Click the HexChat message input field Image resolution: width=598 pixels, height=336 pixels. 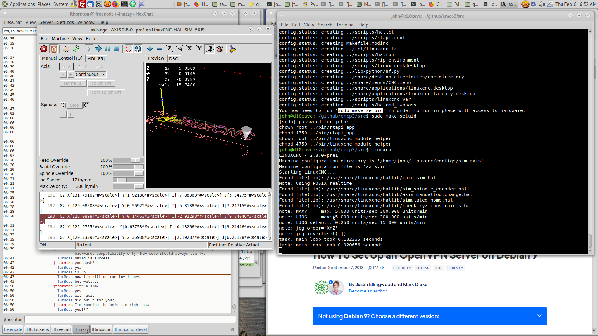[130, 320]
